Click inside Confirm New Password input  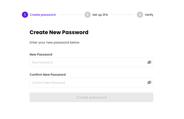tap(88, 82)
